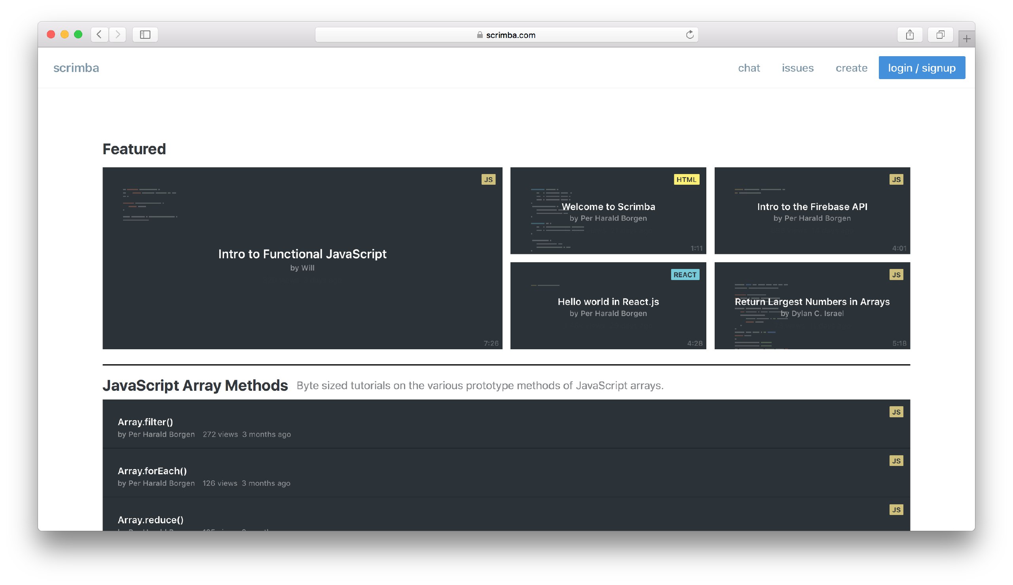Open Hello world in React.js card

pos(608,305)
